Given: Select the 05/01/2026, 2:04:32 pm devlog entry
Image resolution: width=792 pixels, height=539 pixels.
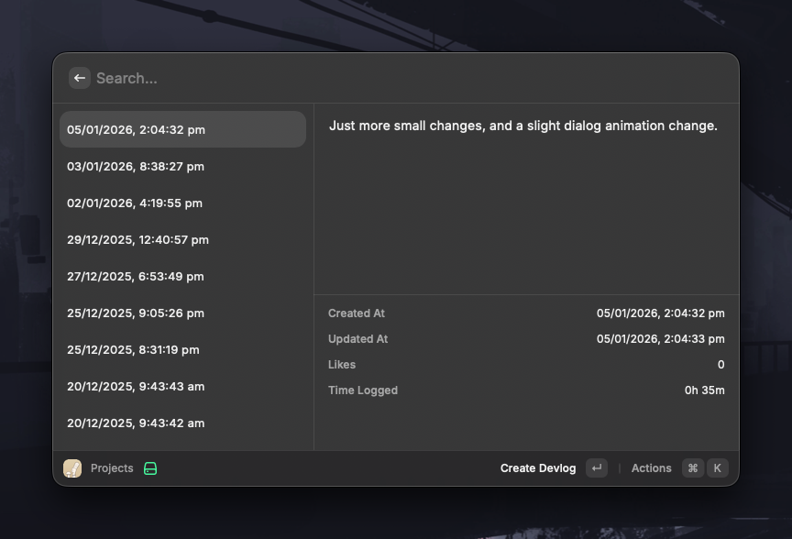Looking at the screenshot, I should click(182, 130).
